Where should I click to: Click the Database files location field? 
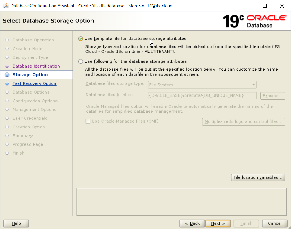202,95
